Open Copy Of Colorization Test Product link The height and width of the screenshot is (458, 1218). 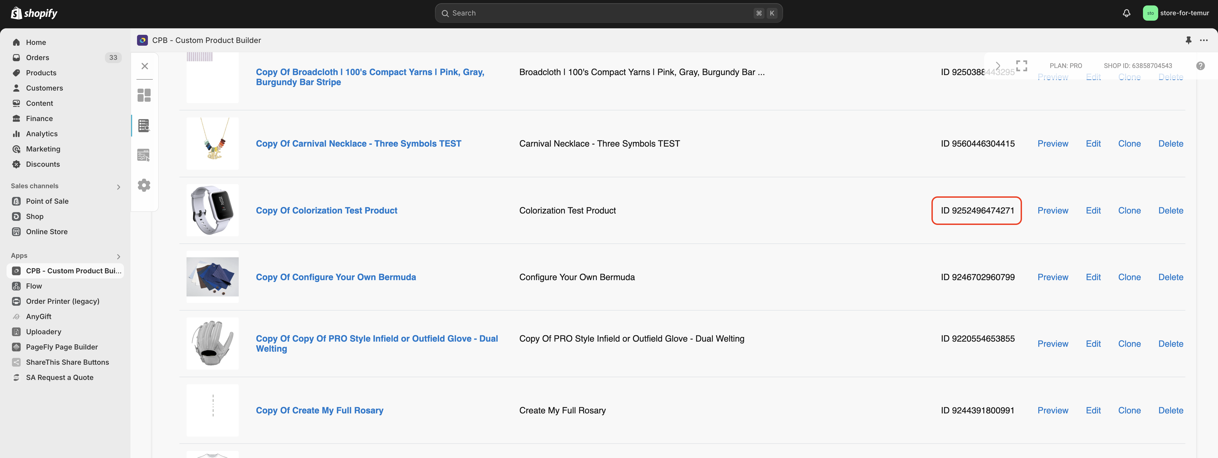(326, 211)
